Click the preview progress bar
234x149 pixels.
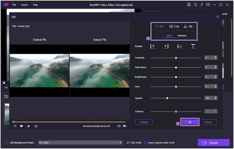pos(69,122)
